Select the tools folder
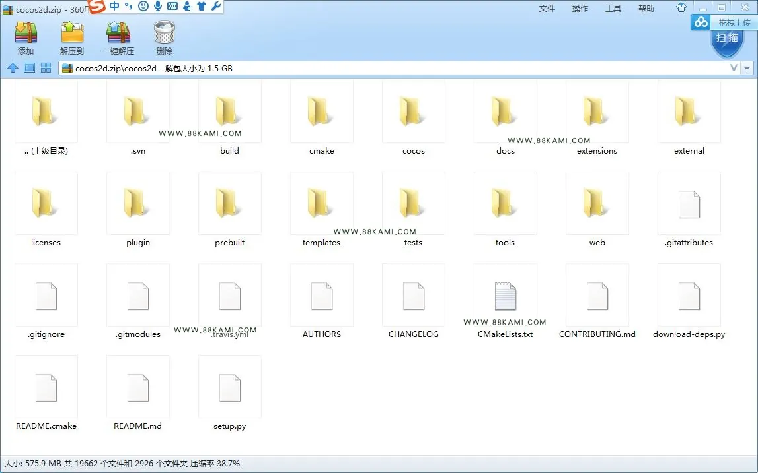The height and width of the screenshot is (473, 758). [505, 210]
